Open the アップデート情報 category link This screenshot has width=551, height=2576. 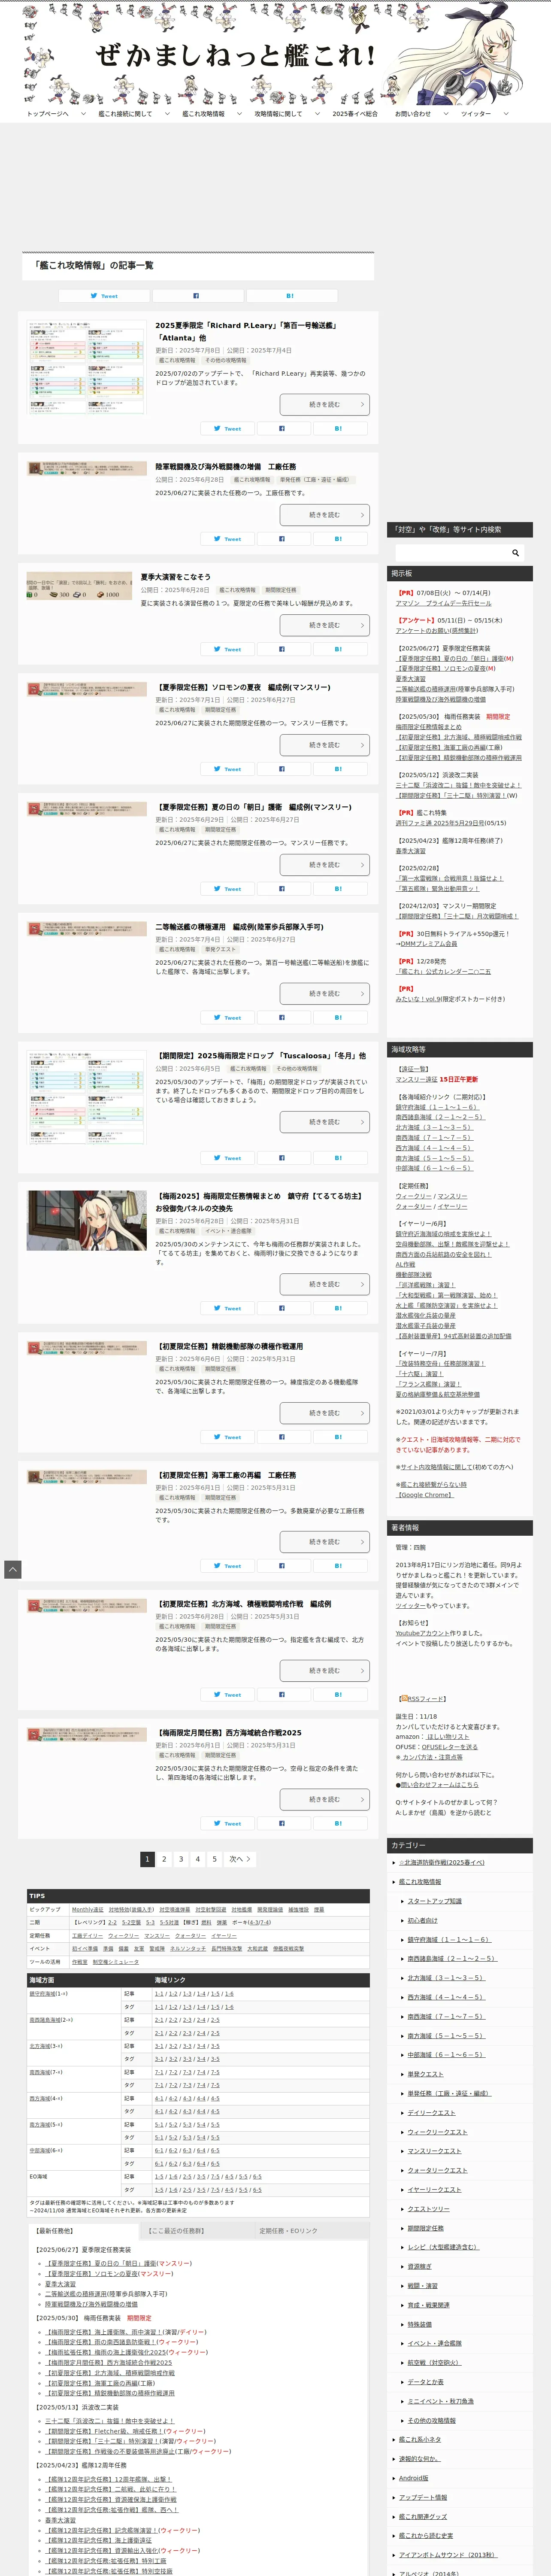[x=423, y=2497]
